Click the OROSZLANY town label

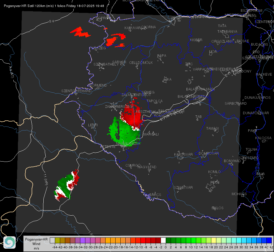click(x=222, y=41)
